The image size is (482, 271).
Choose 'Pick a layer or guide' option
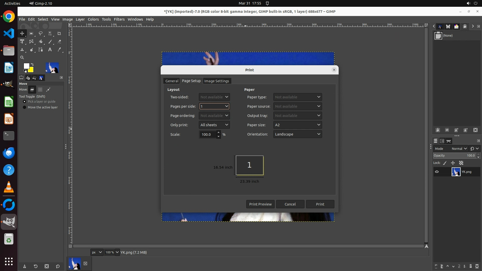pos(25,102)
